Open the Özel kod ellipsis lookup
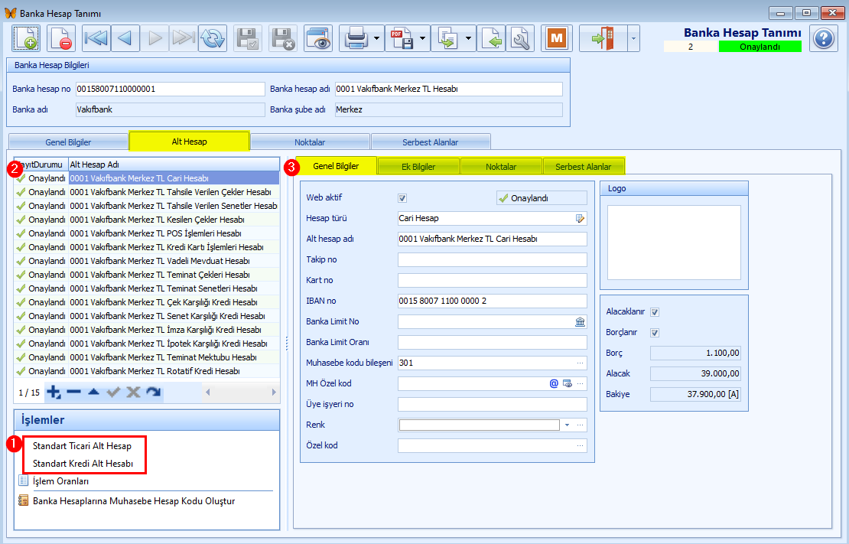Image resolution: width=849 pixels, height=544 pixels. (x=580, y=445)
